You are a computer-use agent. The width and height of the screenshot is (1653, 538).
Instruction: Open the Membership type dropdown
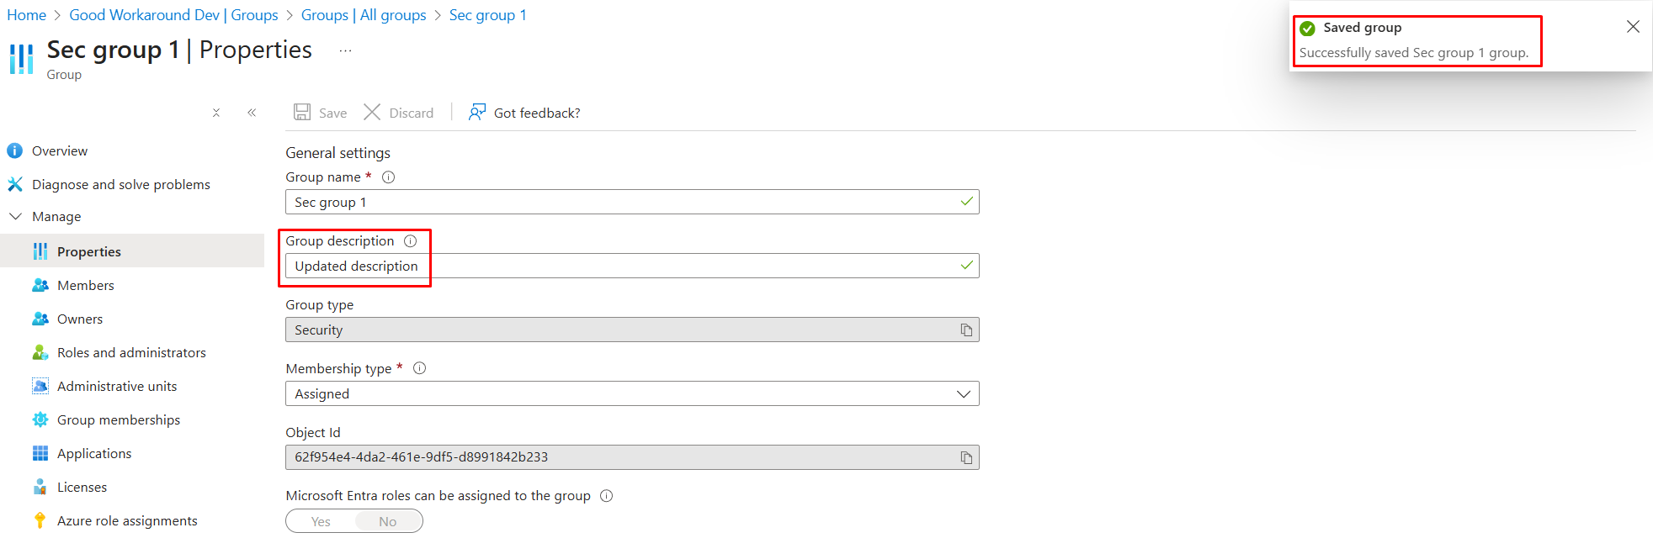(631, 393)
